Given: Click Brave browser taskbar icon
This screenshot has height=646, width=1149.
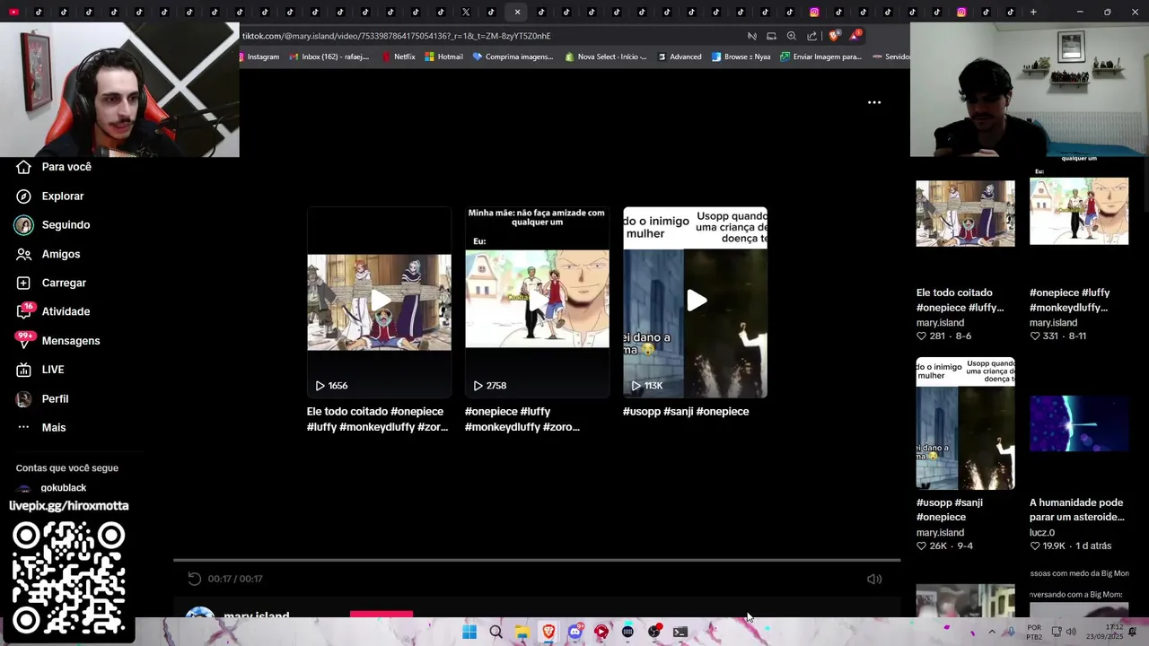Looking at the screenshot, I should [548, 632].
